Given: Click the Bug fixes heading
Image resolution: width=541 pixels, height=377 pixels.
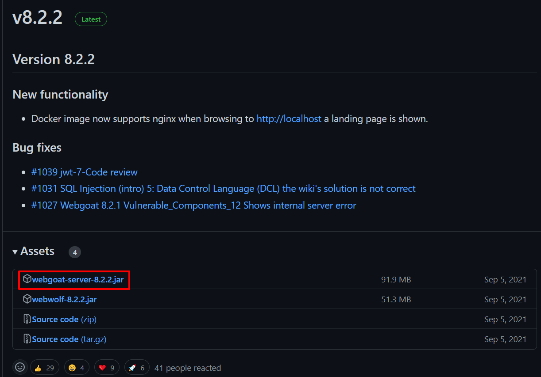Looking at the screenshot, I should coord(37,148).
